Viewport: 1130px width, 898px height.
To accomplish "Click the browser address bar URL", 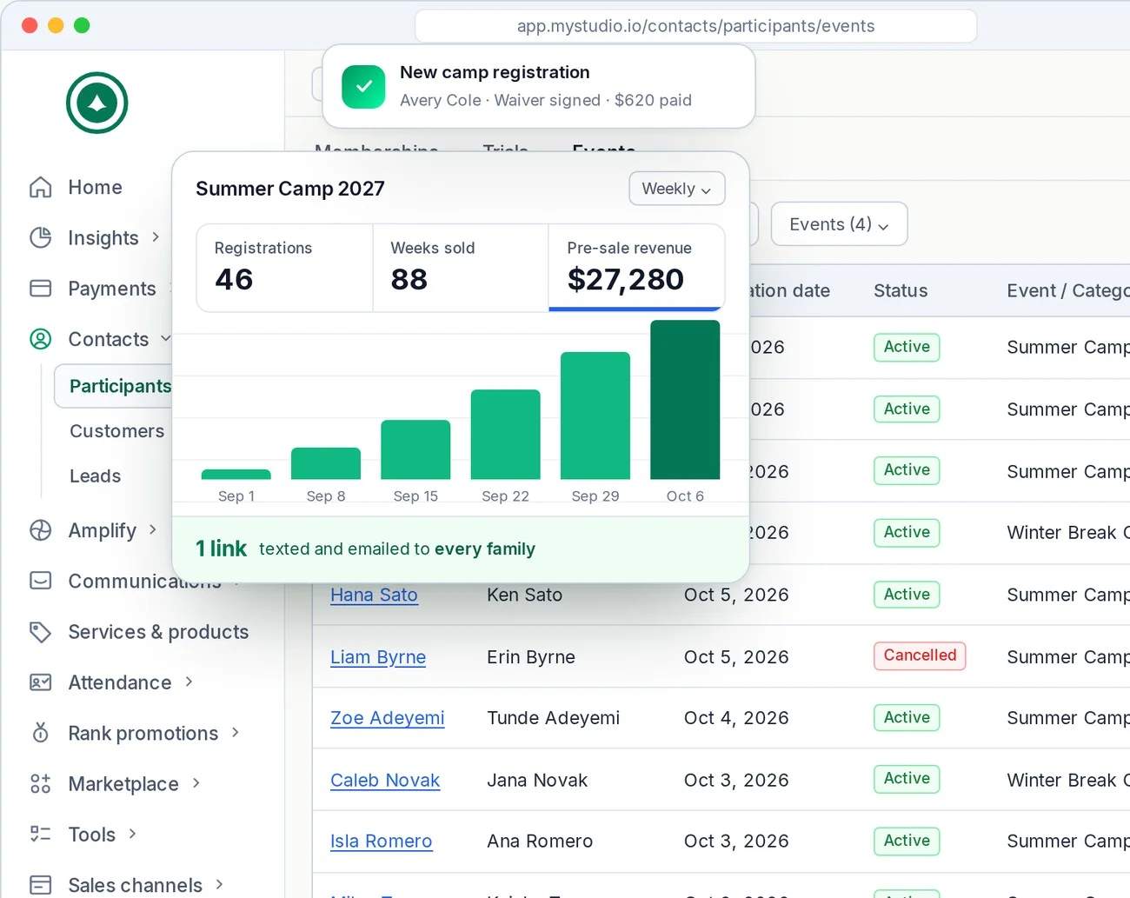I will point(695,26).
